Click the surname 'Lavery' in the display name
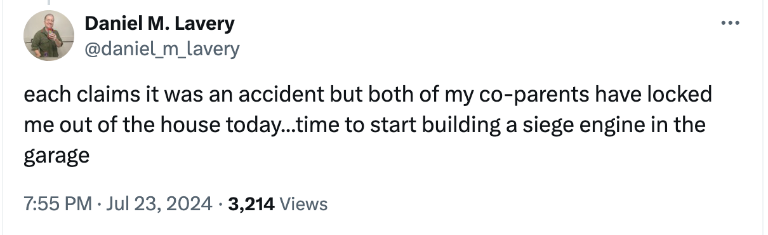The width and height of the screenshot is (768, 235). [203, 24]
